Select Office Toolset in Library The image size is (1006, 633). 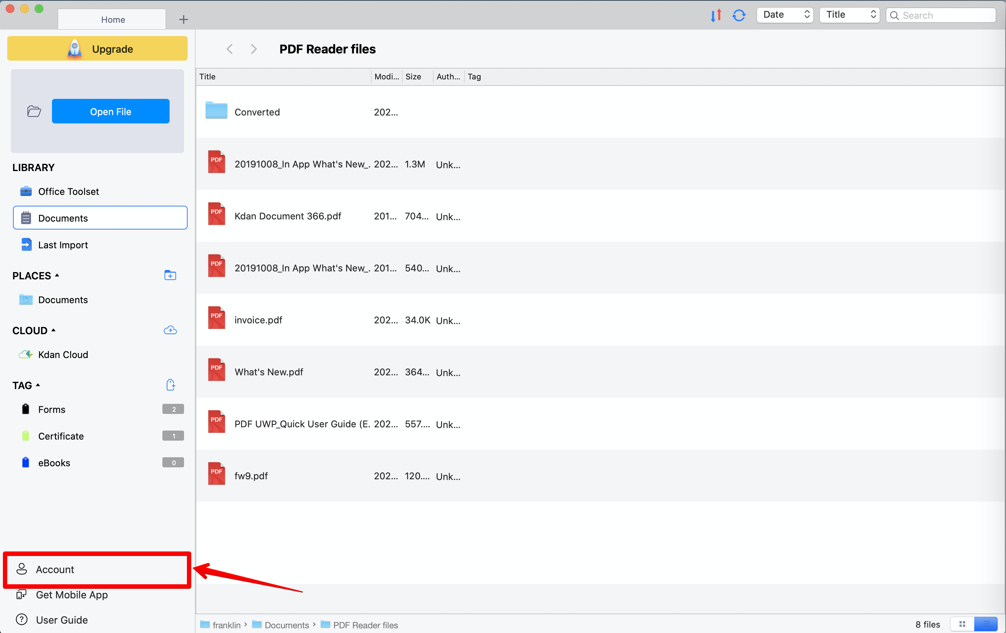[69, 191]
